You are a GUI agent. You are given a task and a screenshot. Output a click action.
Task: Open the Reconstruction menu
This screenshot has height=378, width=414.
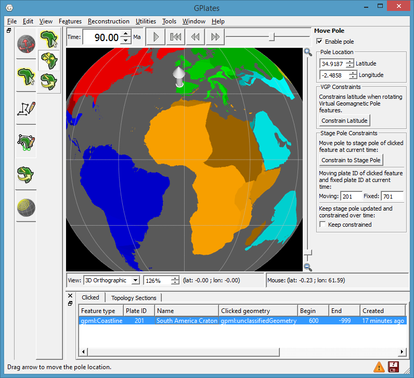109,21
